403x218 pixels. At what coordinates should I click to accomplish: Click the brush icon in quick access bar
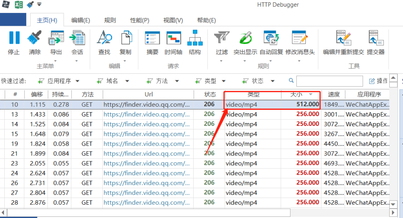30,4
